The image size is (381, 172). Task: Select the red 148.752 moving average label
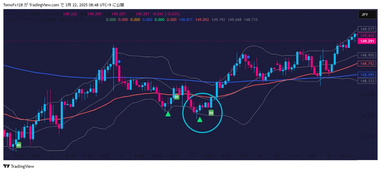(367, 63)
